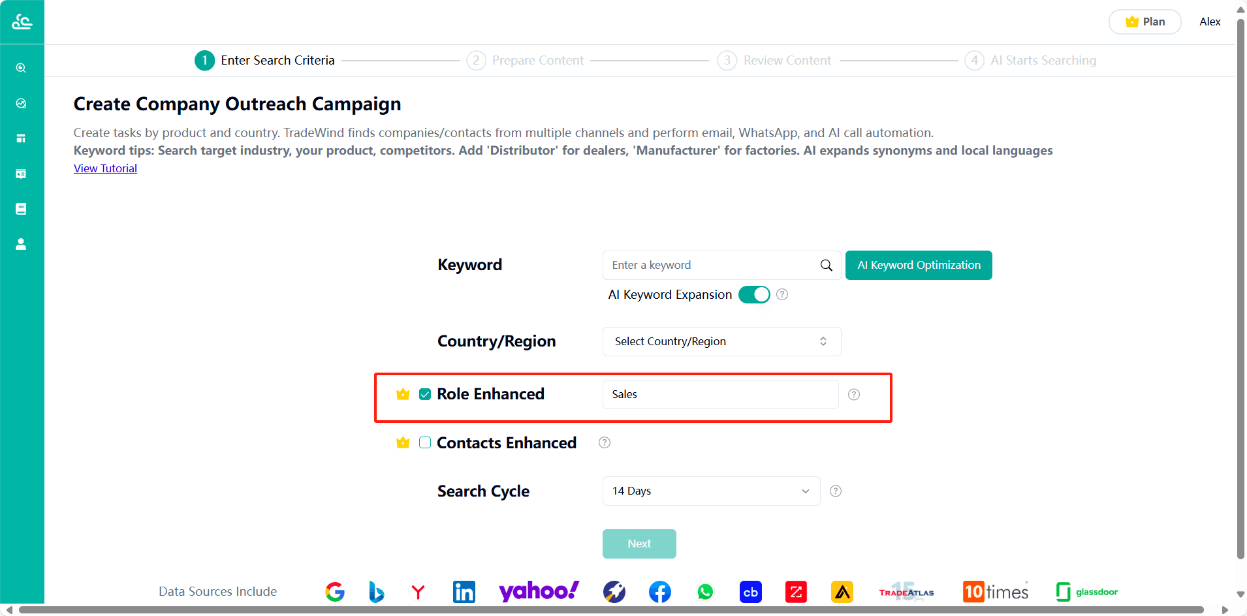
Task: Click the AI Keyword Optimization button
Action: point(919,265)
